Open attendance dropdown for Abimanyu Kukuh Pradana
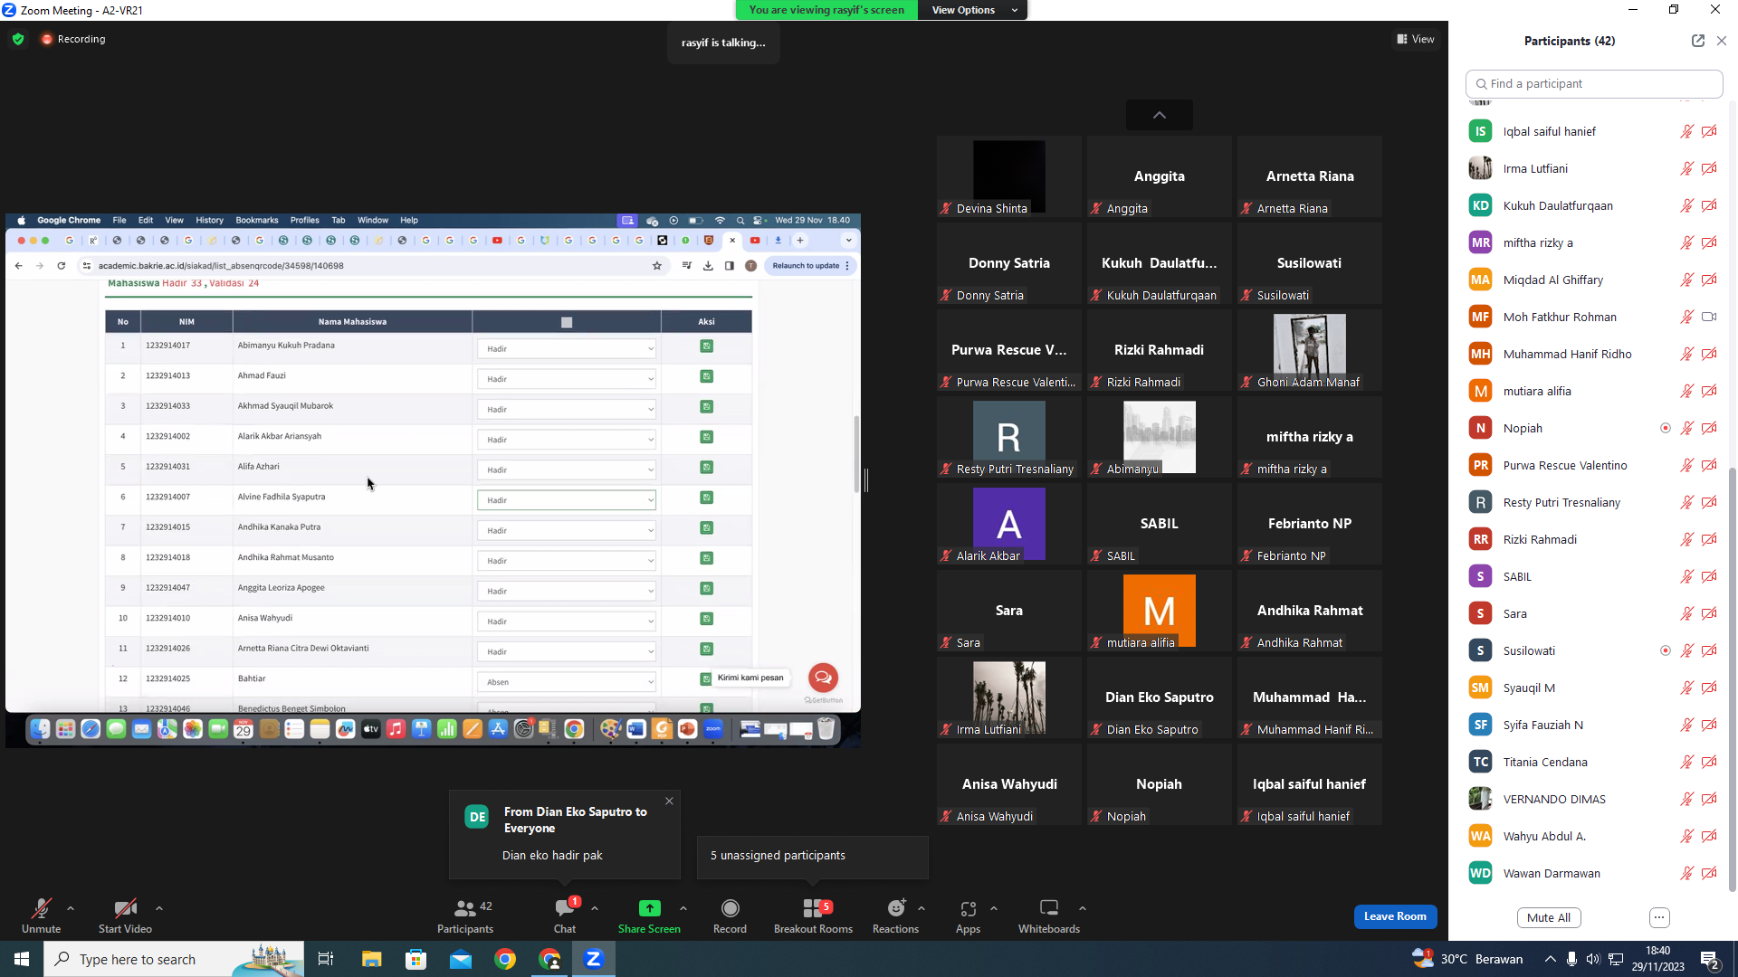The height and width of the screenshot is (977, 1738). pyautogui.click(x=567, y=348)
